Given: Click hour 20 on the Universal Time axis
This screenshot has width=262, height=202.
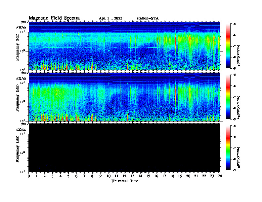Looking at the screenshot, I should 188,176.
